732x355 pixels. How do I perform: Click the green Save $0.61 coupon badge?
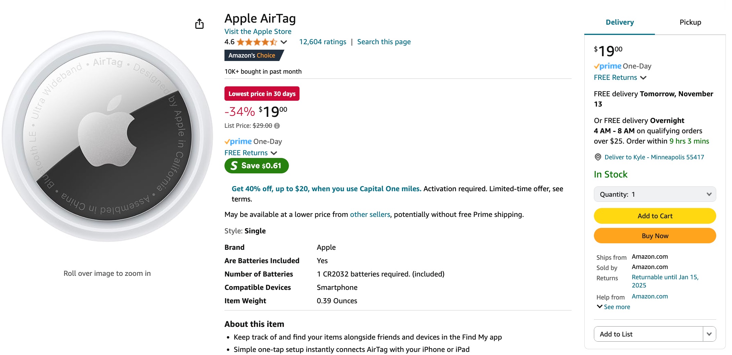pos(256,166)
